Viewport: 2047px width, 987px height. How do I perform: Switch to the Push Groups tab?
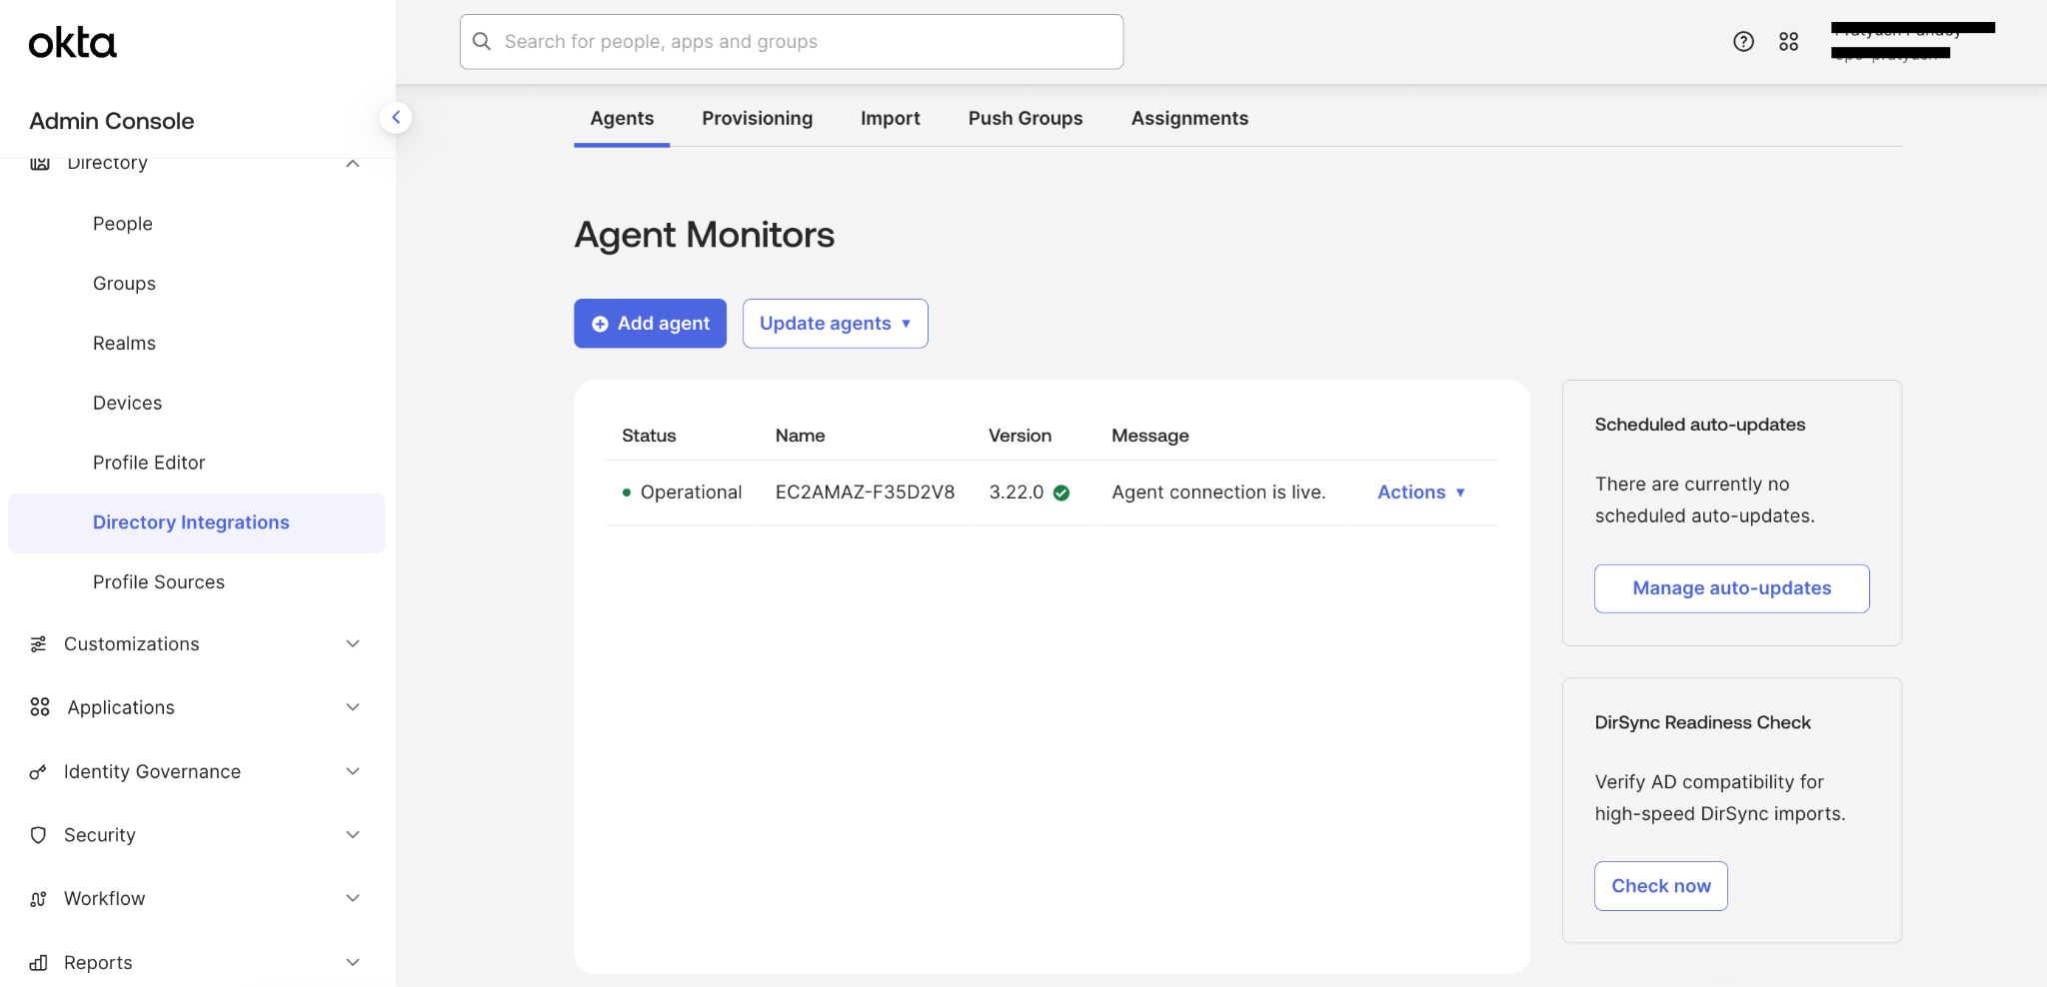pyautogui.click(x=1025, y=118)
